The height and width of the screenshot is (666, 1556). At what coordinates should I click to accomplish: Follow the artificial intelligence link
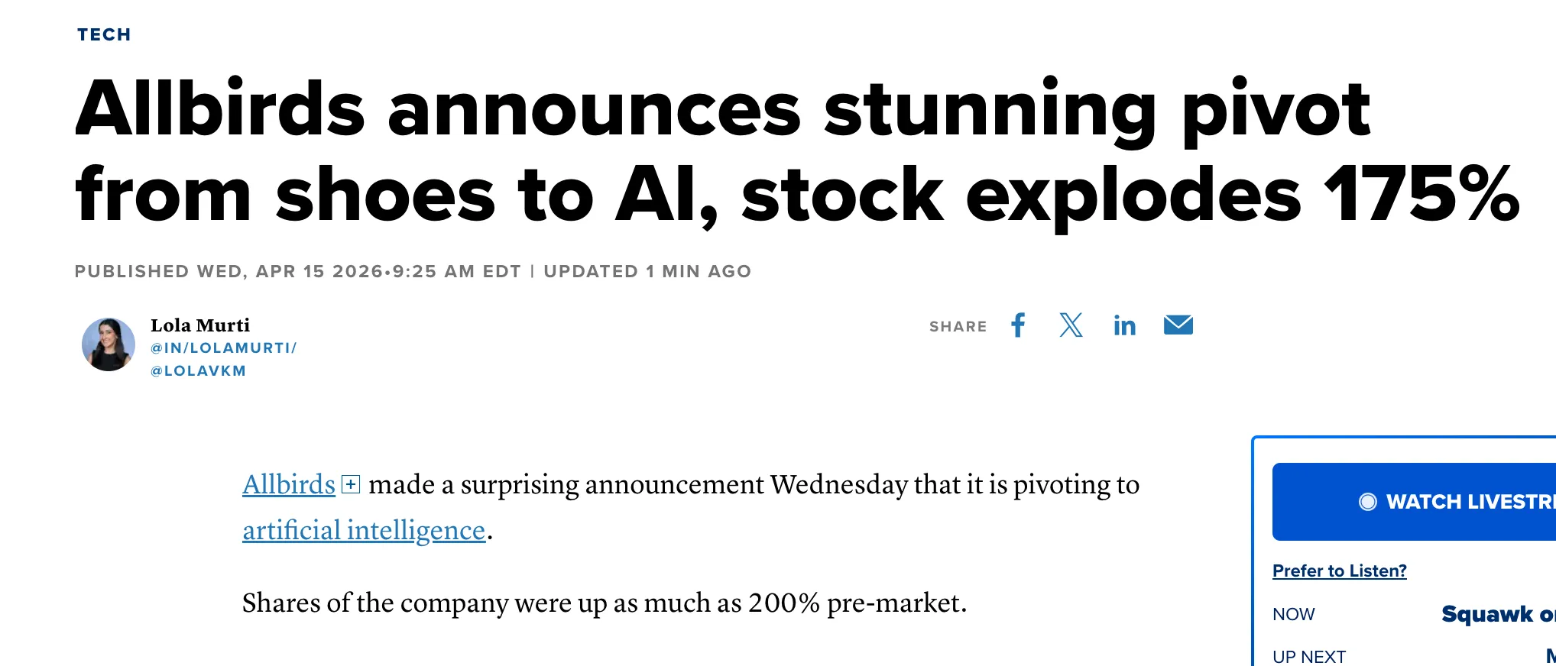click(364, 530)
